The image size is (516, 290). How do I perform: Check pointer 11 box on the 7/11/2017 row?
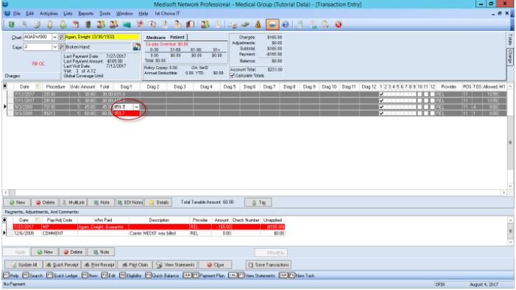pyautogui.click(x=426, y=100)
